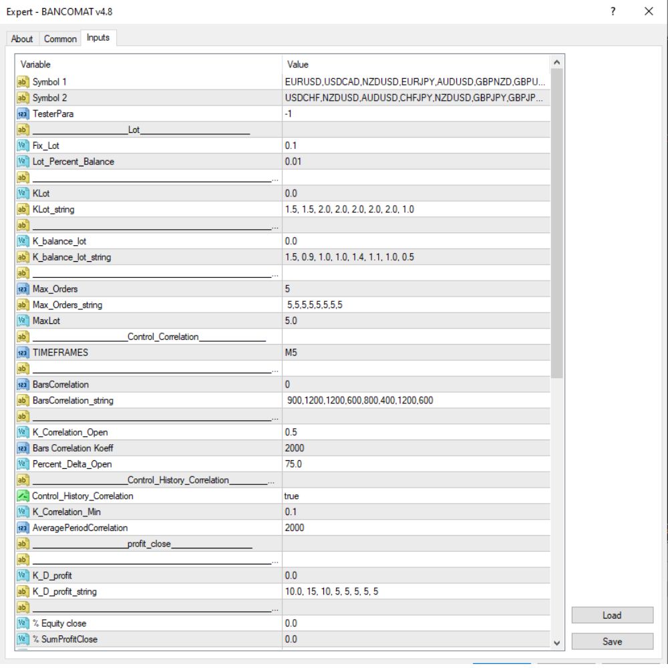Select the Inputs tab

(98, 38)
